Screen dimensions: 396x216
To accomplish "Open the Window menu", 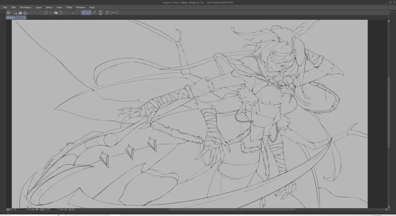I will (x=80, y=8).
